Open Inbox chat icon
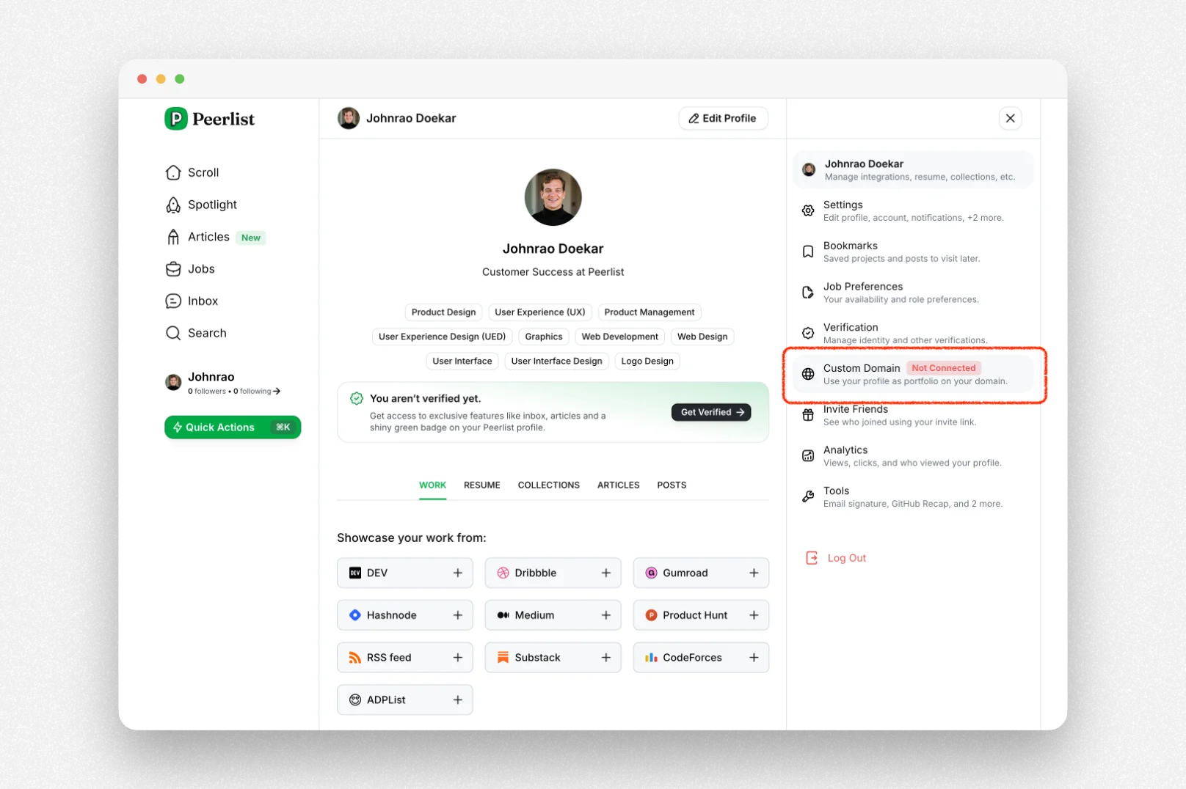The image size is (1186, 789). (173, 301)
